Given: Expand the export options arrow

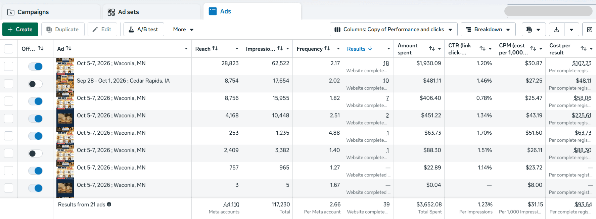Looking at the screenshot, I should [571, 30].
